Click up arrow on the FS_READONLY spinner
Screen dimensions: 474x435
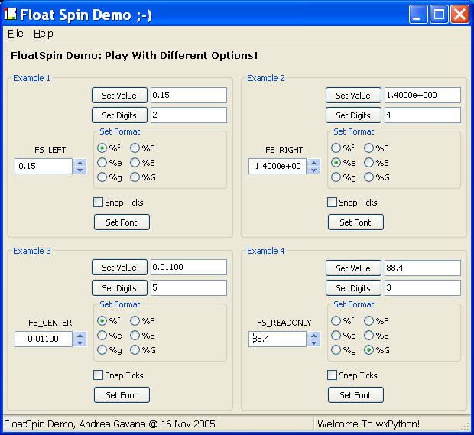click(x=314, y=336)
